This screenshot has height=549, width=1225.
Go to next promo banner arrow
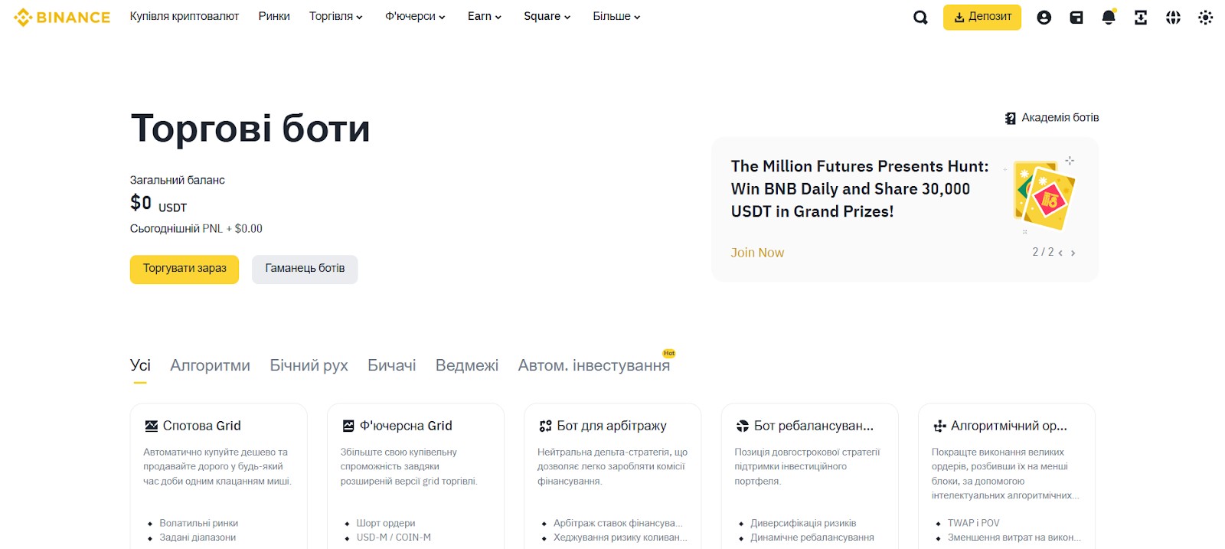pyautogui.click(x=1073, y=253)
